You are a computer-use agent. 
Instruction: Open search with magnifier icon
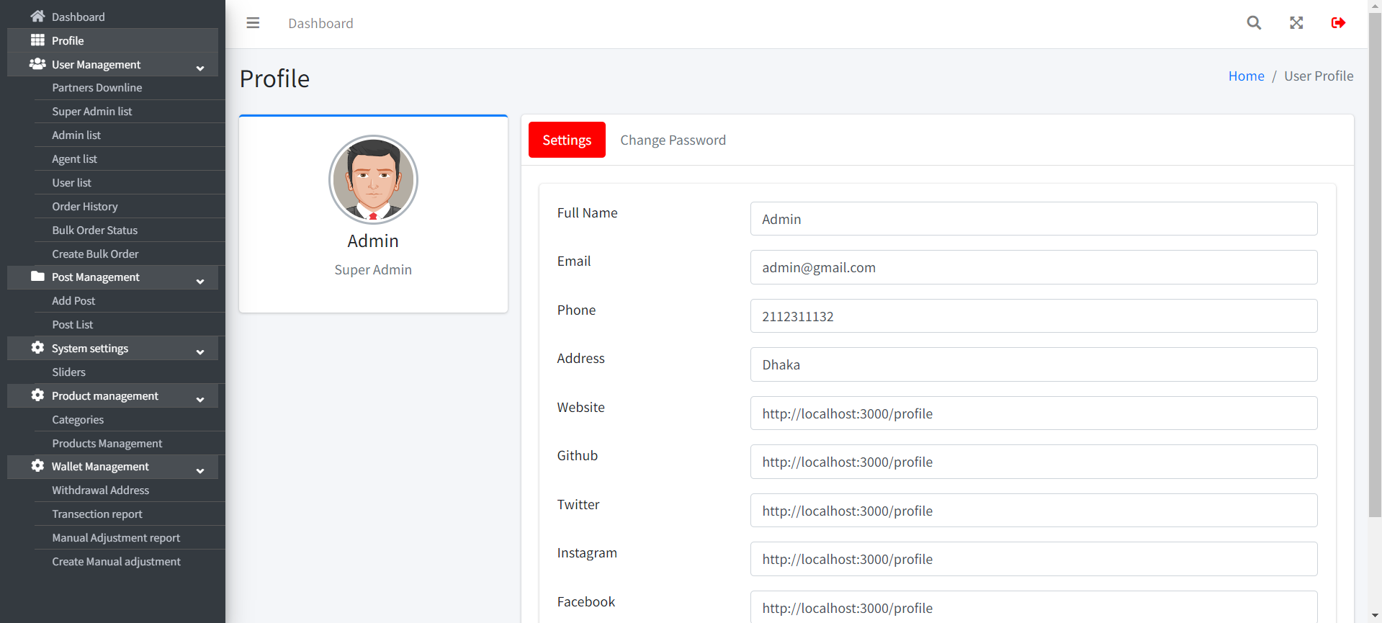pos(1254,23)
